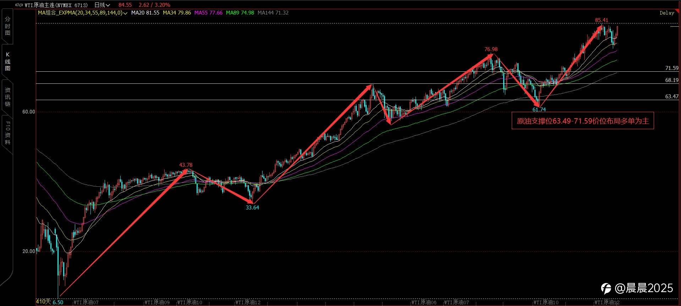681x306 pixels.
Task: Click the 60.00 axis price label
Action: point(28,112)
